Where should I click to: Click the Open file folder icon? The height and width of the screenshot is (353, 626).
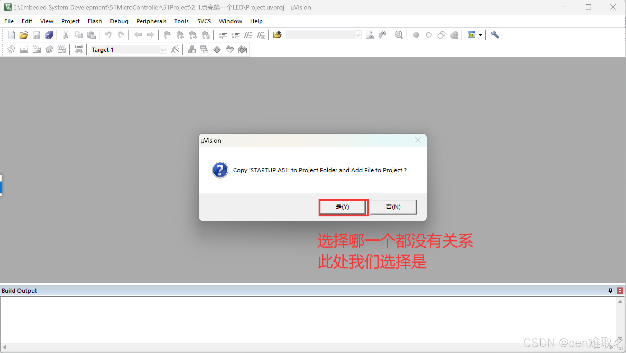24,35
